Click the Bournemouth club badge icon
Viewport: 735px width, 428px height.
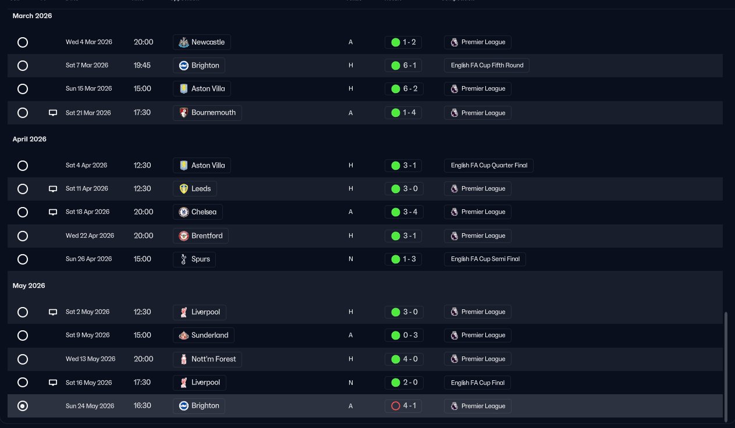click(x=184, y=113)
